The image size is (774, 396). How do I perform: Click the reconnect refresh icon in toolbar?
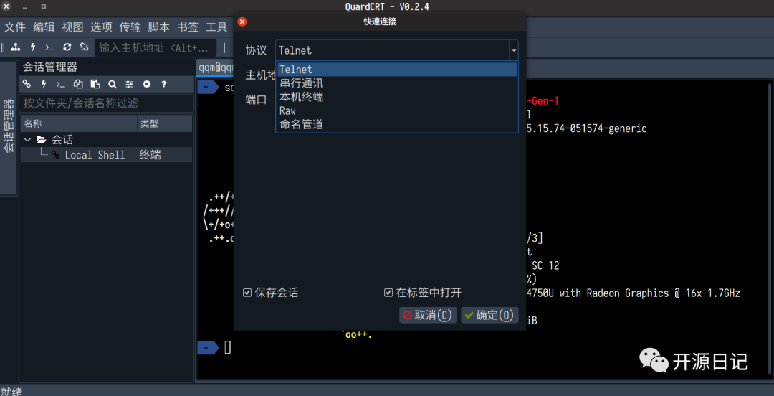click(x=67, y=47)
